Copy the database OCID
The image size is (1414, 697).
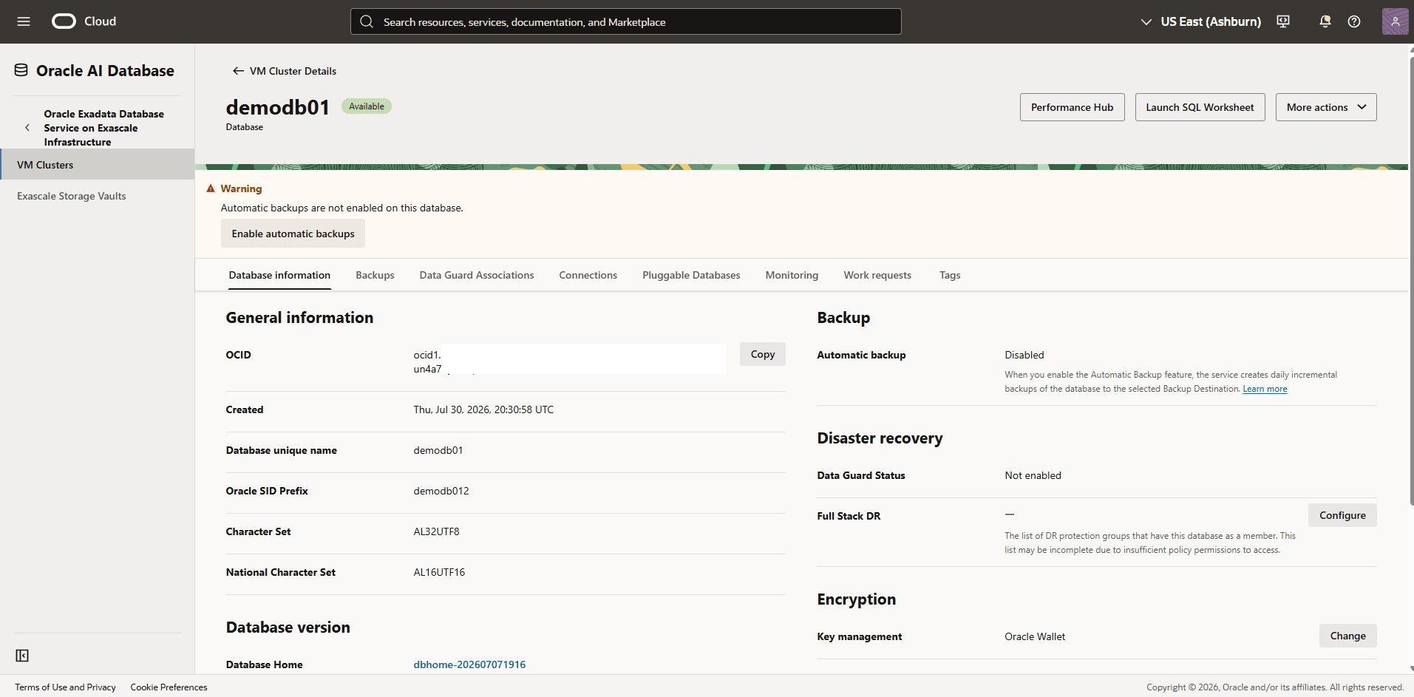(x=763, y=354)
